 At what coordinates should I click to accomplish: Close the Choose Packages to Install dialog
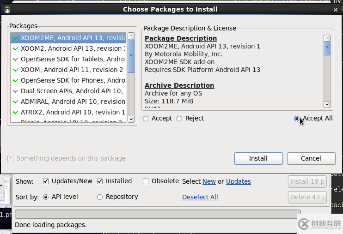tap(336, 10)
